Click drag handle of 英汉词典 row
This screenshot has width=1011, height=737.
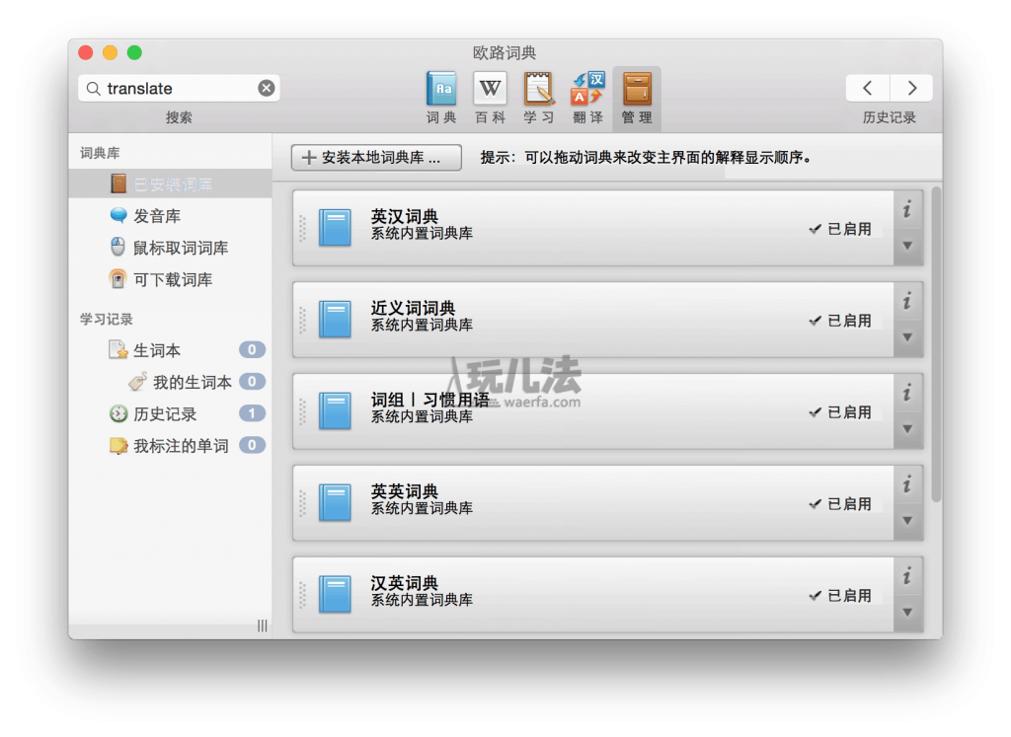coord(302,228)
